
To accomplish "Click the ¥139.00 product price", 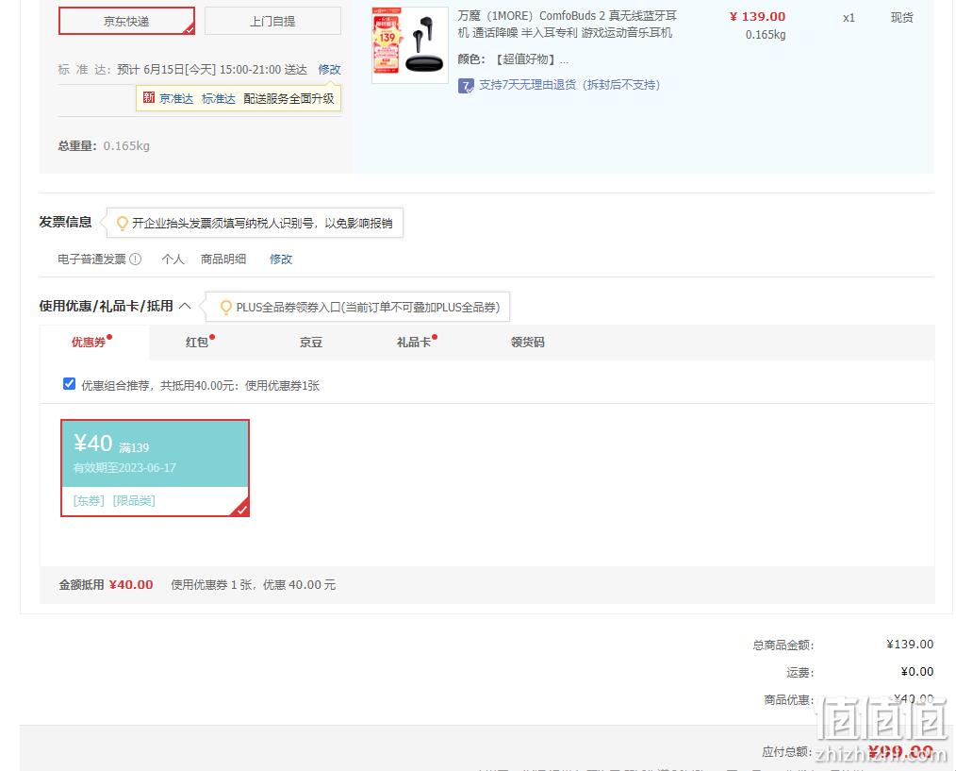I will 757,16.
